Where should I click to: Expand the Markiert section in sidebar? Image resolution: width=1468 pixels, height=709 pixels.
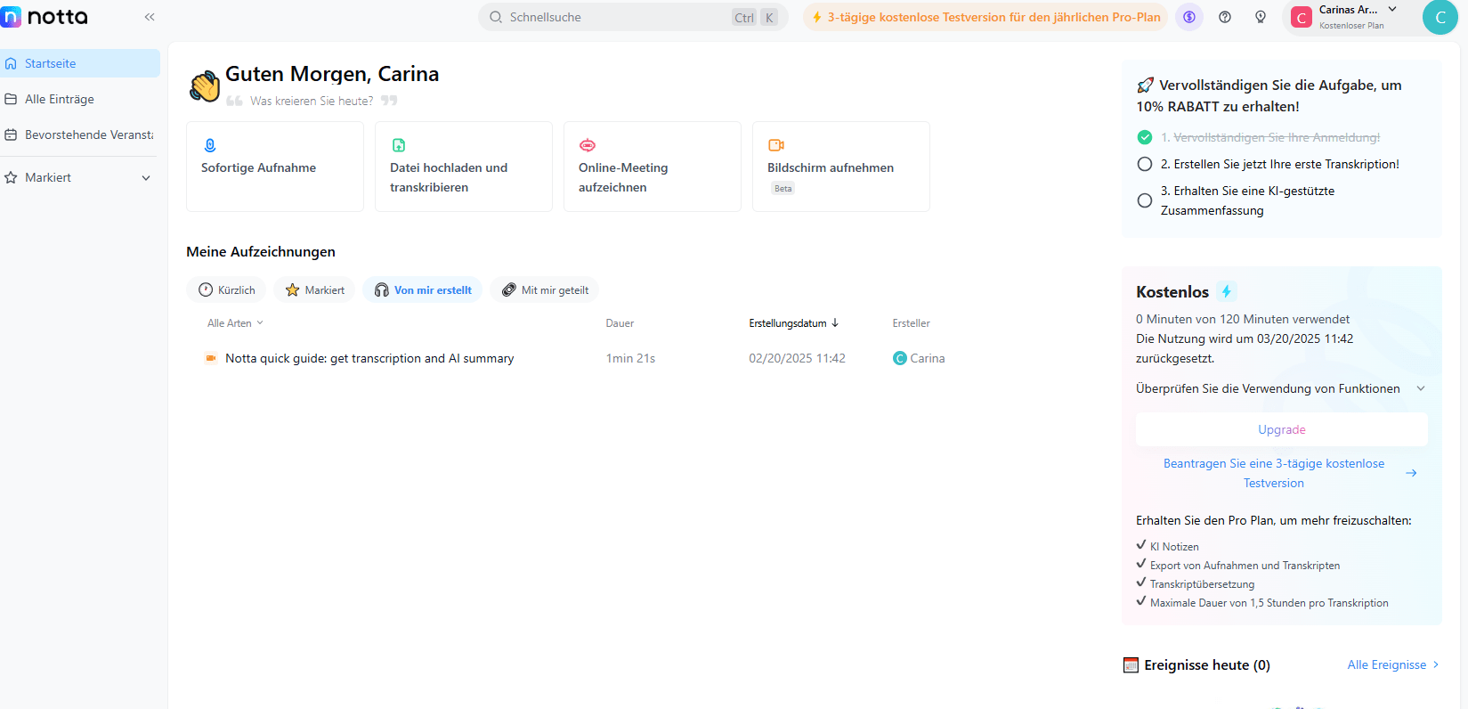[146, 178]
